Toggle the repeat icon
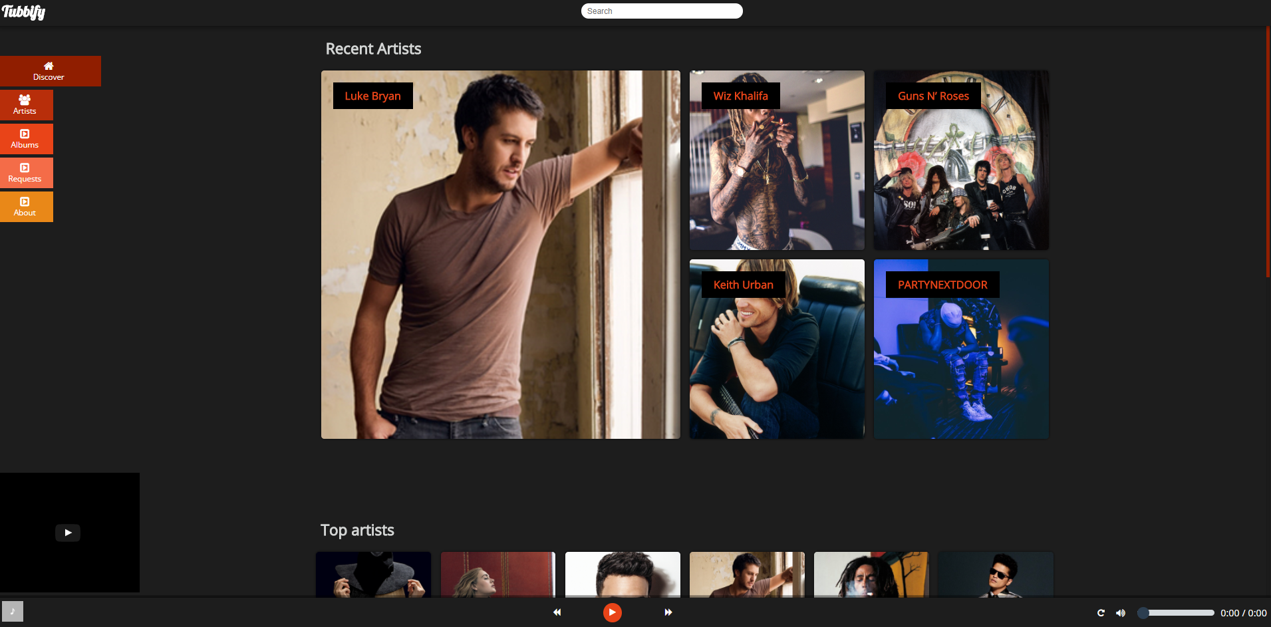Screen dimensions: 1271x627 point(1101,613)
